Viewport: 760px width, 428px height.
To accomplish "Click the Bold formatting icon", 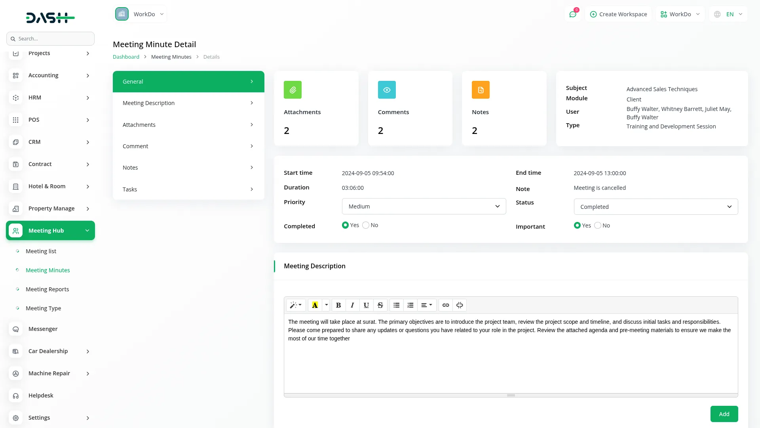I will point(338,305).
